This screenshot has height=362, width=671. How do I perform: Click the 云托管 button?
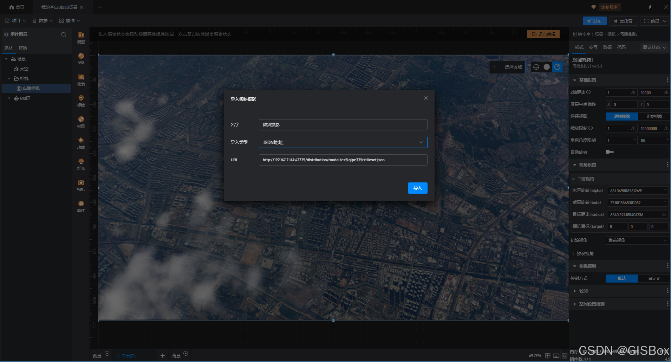coord(623,21)
